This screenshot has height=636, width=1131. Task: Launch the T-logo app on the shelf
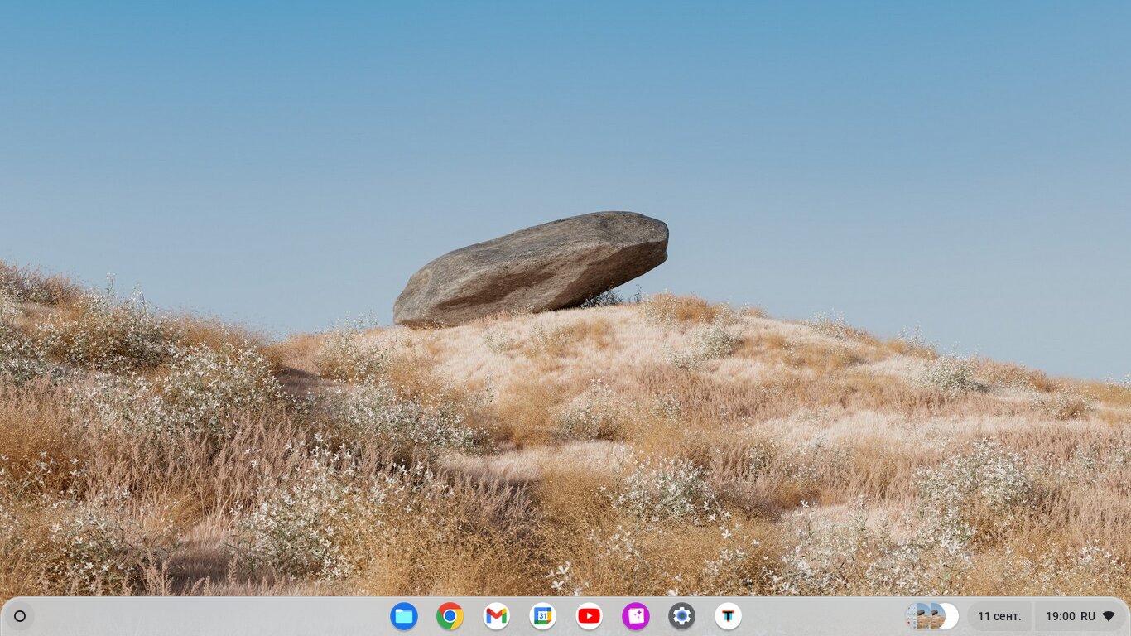pyautogui.click(x=729, y=616)
